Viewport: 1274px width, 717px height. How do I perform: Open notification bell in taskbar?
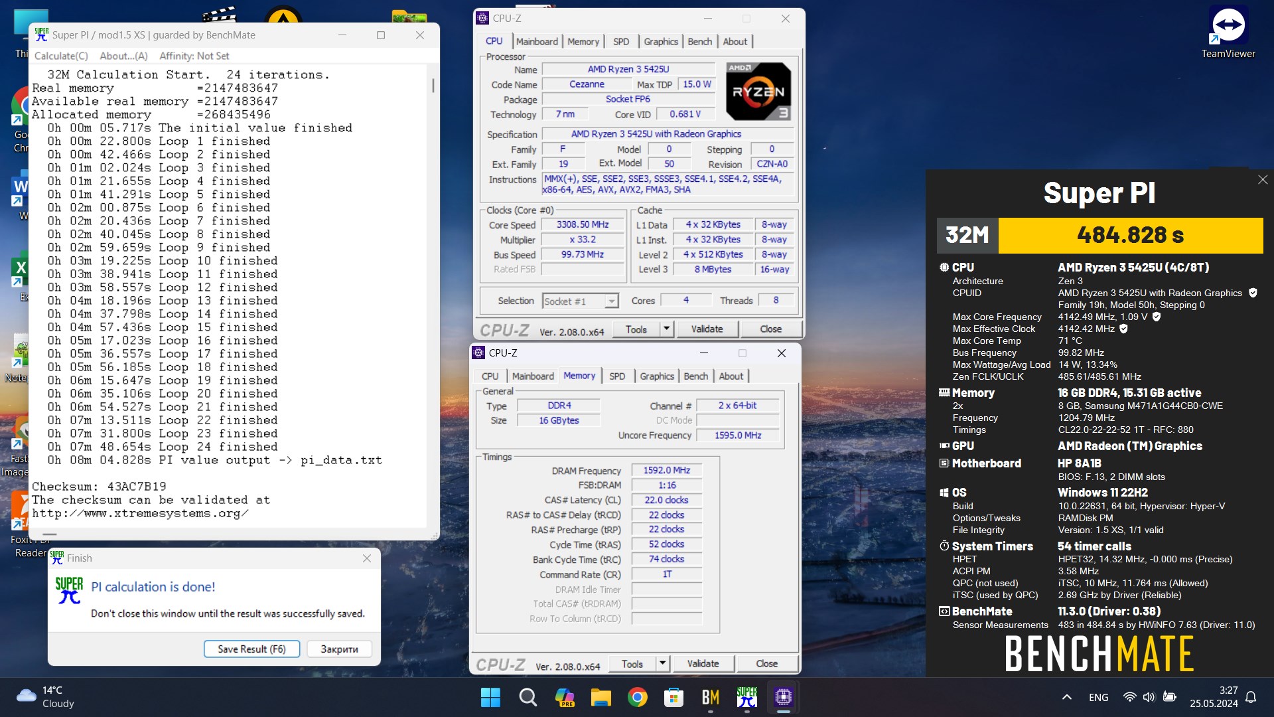point(1251,697)
